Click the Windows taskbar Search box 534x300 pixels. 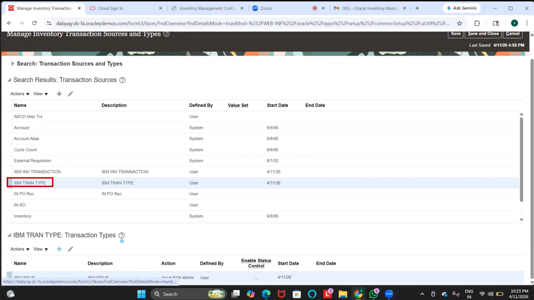pyautogui.click(x=188, y=294)
